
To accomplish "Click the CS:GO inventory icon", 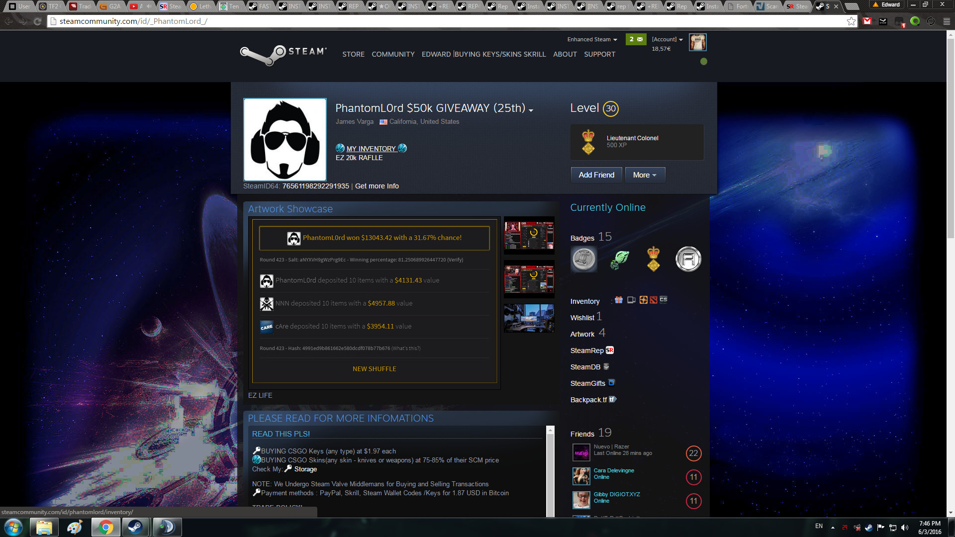I will click(x=664, y=300).
